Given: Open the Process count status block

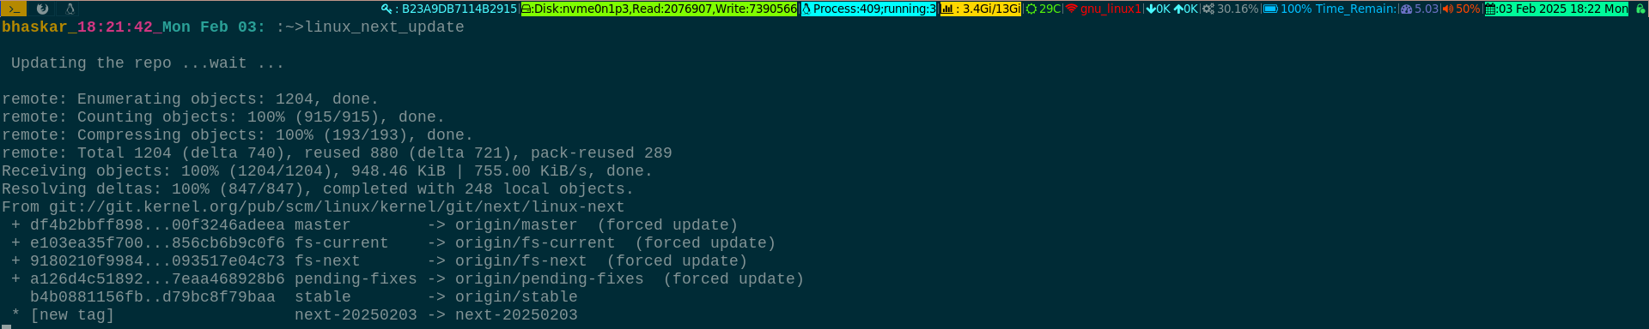Looking at the screenshot, I should 868,9.
